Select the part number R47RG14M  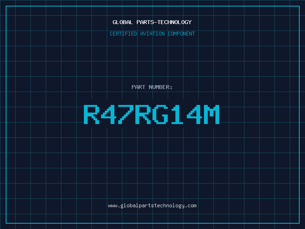[x=152, y=114]
